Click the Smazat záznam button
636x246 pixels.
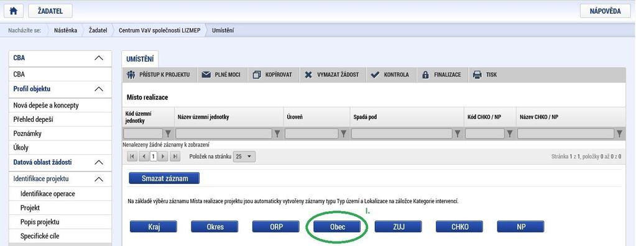[x=164, y=178]
